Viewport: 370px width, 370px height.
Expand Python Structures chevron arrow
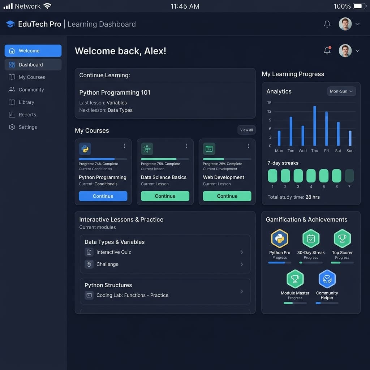241,291
